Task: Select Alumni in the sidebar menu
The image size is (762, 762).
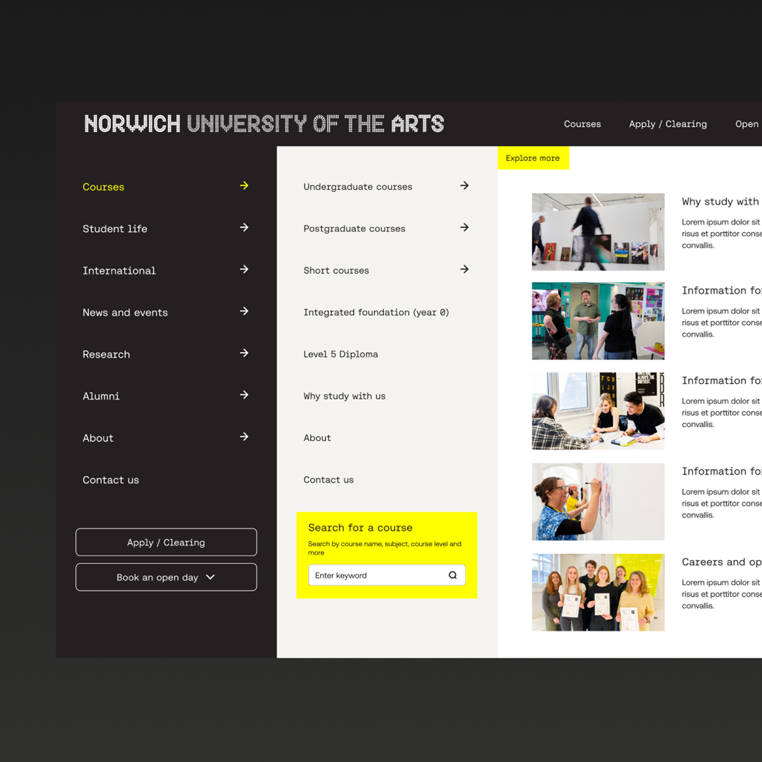Action: pyautogui.click(x=101, y=396)
